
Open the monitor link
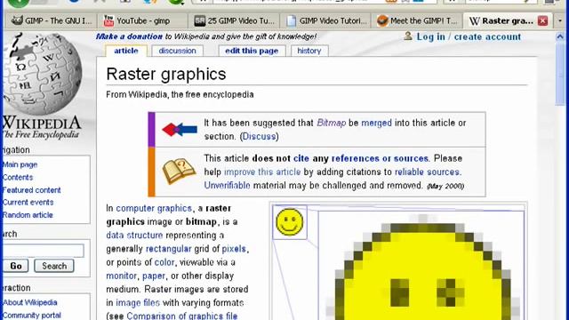click(x=121, y=276)
